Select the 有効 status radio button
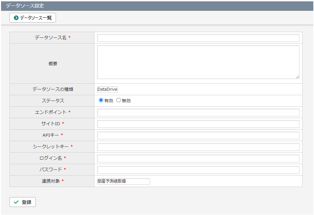Image resolution: width=314 pixels, height=215 pixels. [101, 100]
